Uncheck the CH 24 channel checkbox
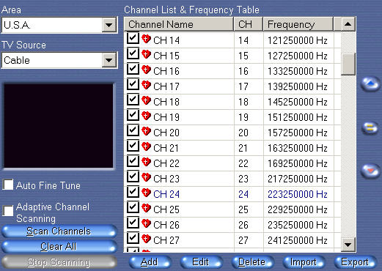The image size is (382, 271). coord(133,192)
